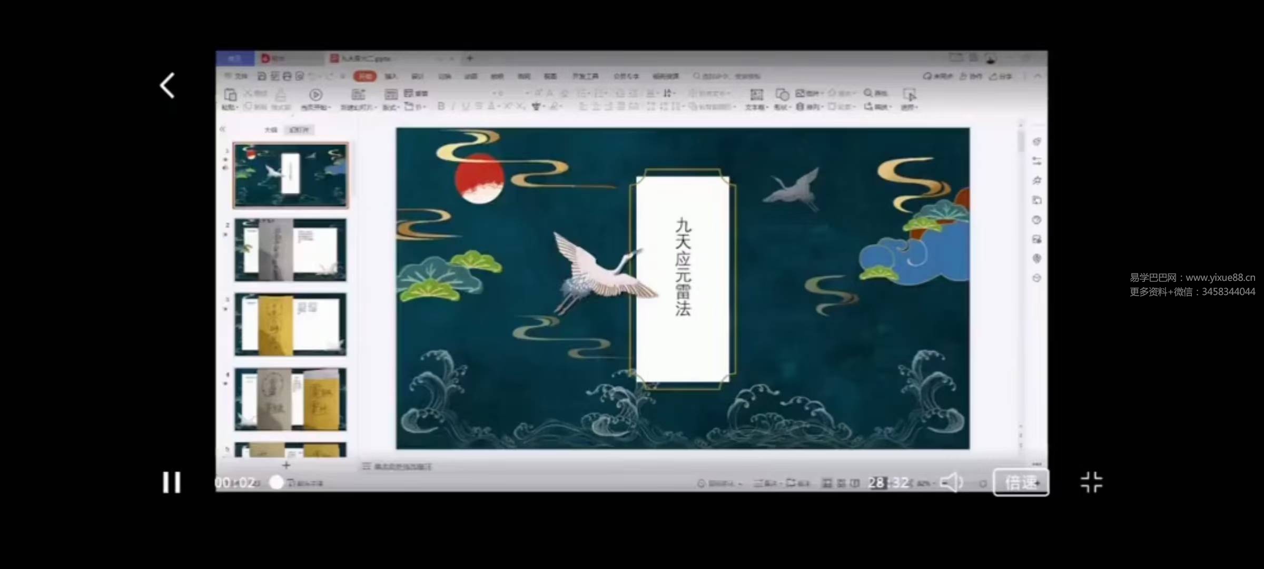Click the text box icon in ribbon
This screenshot has width=1264, height=569.
coord(756,95)
